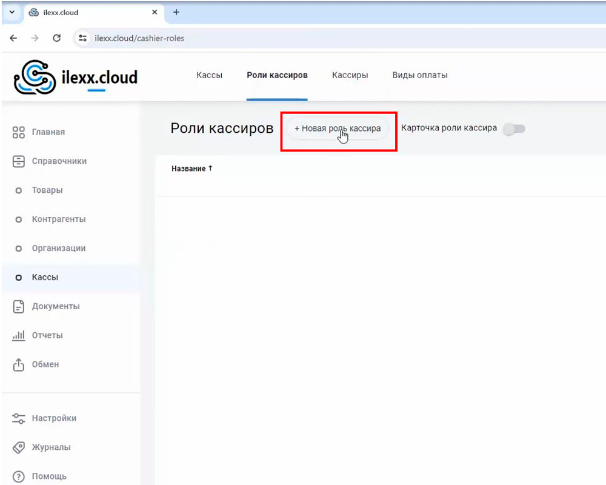
Task: Click the Отчеты bar chart icon
Action: click(x=19, y=335)
